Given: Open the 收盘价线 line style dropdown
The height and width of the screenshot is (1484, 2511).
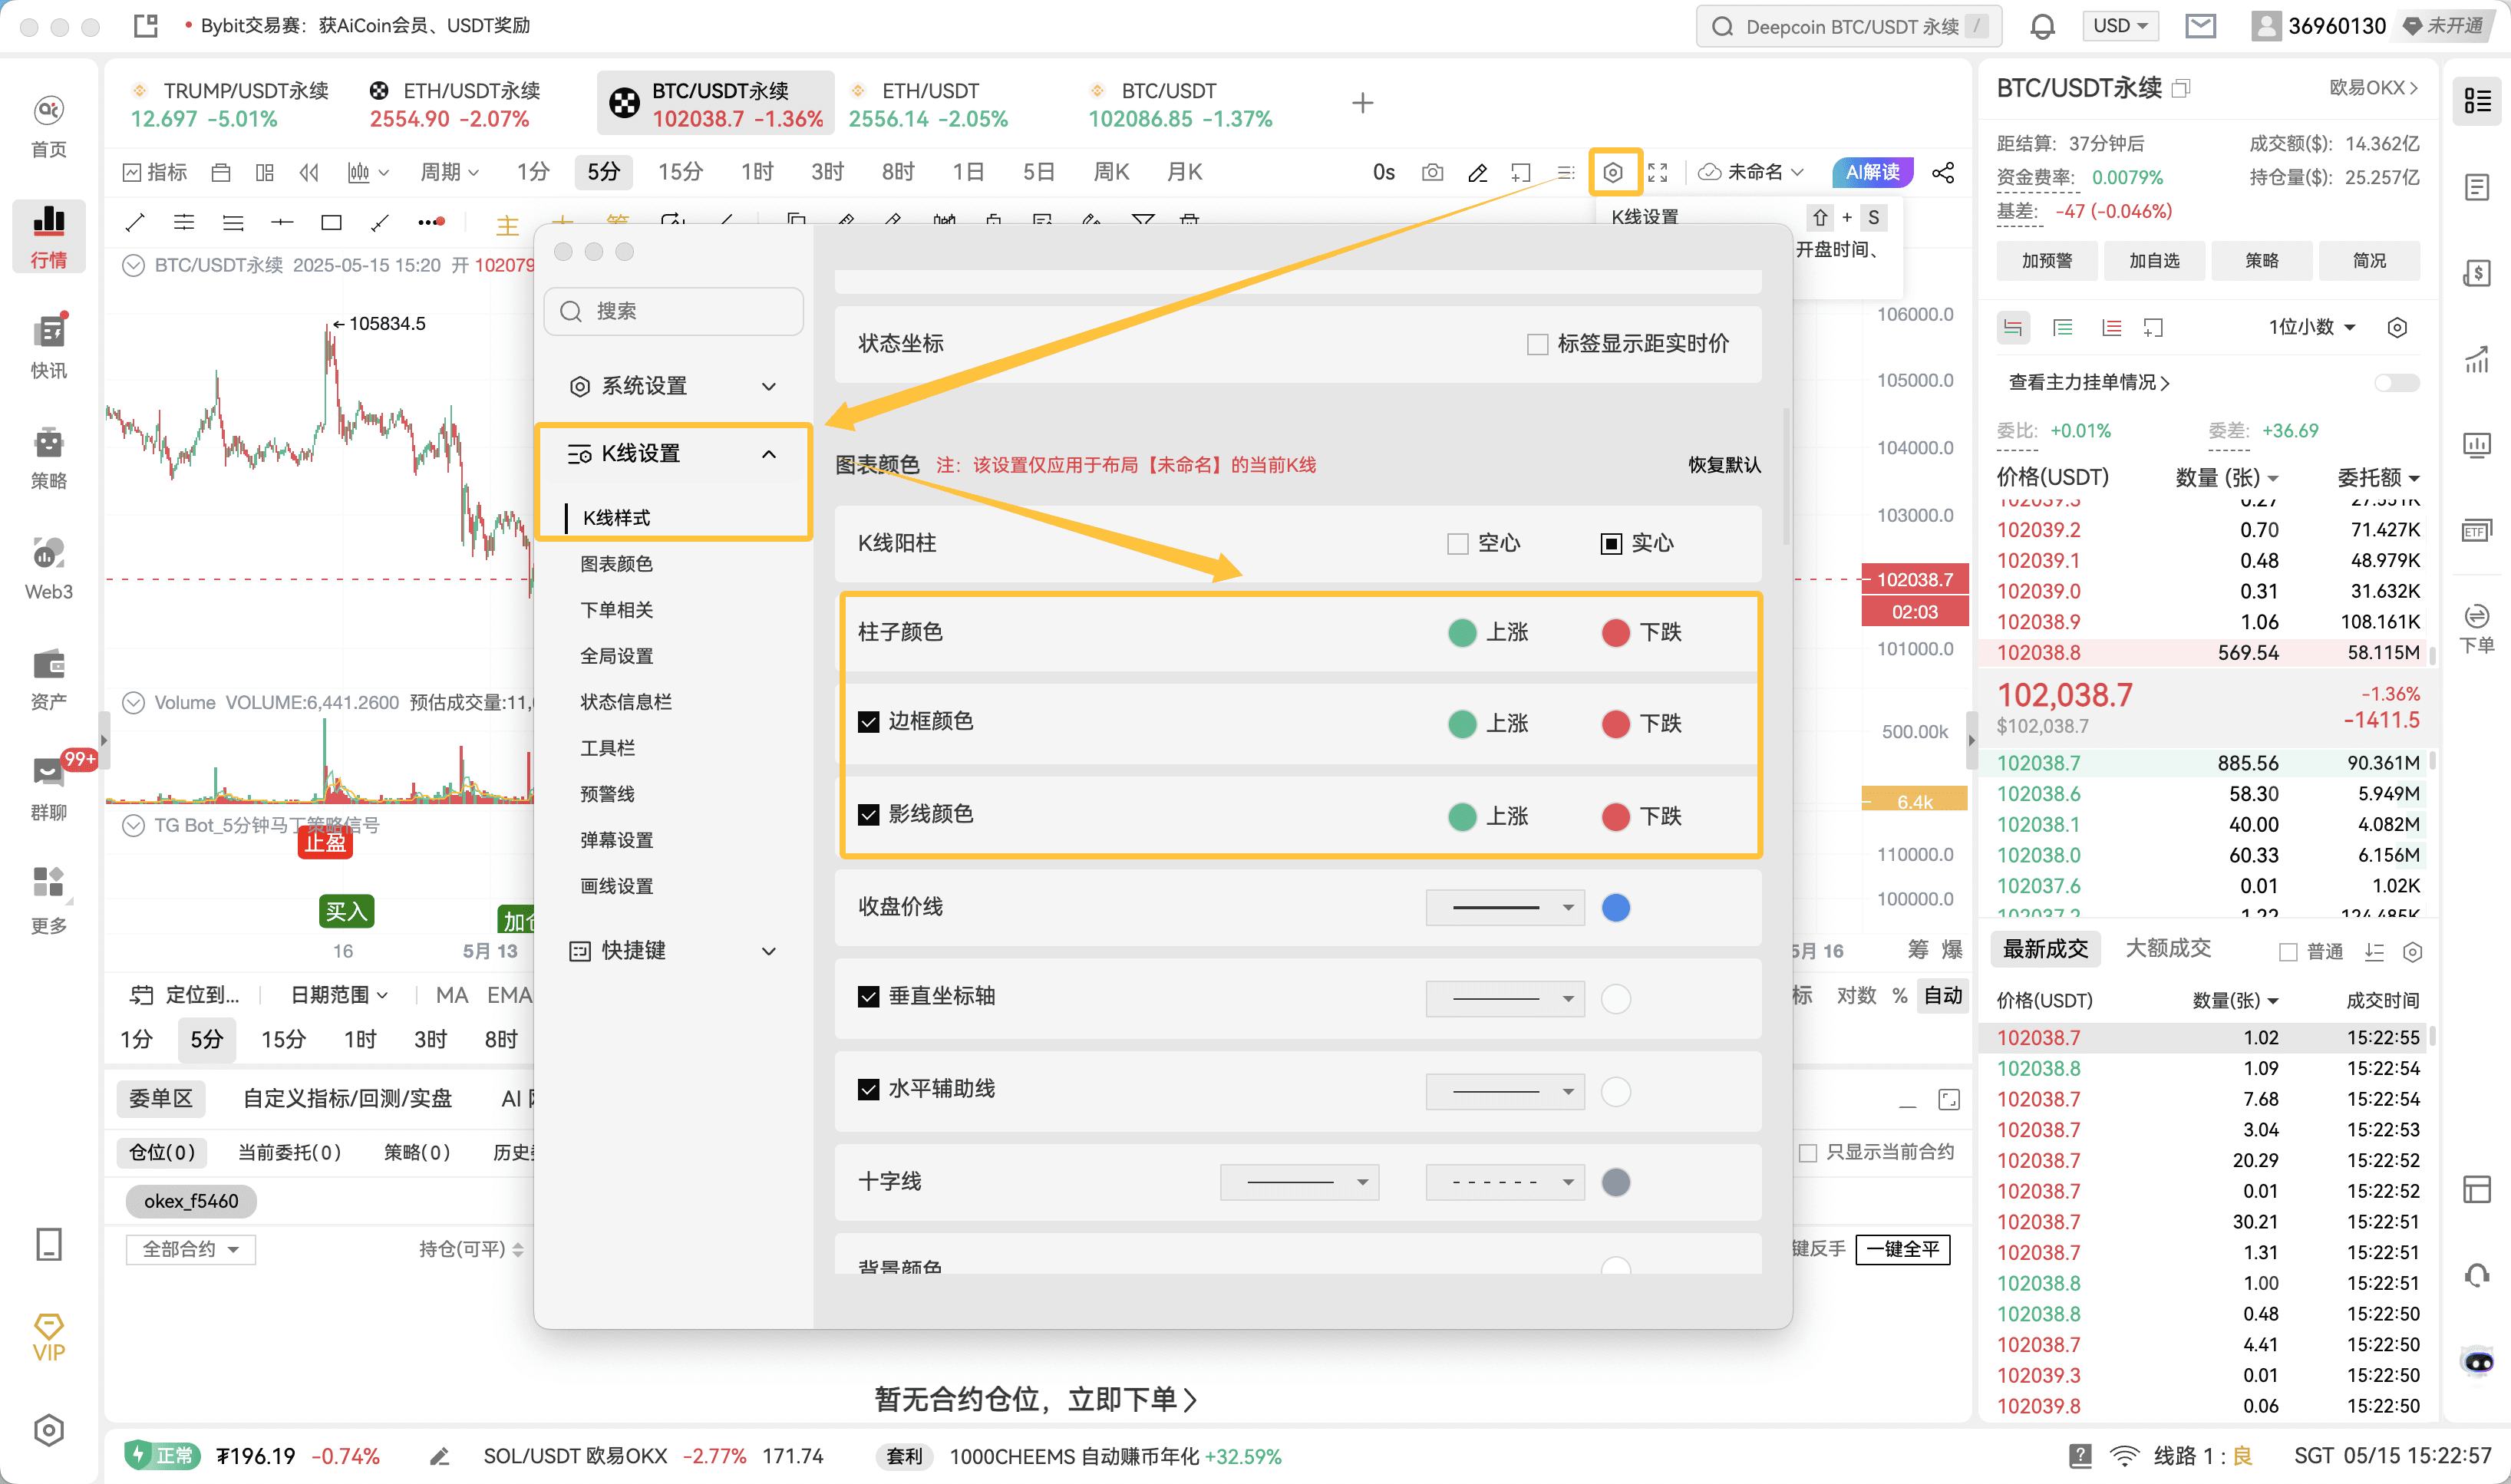Looking at the screenshot, I should pos(1504,907).
